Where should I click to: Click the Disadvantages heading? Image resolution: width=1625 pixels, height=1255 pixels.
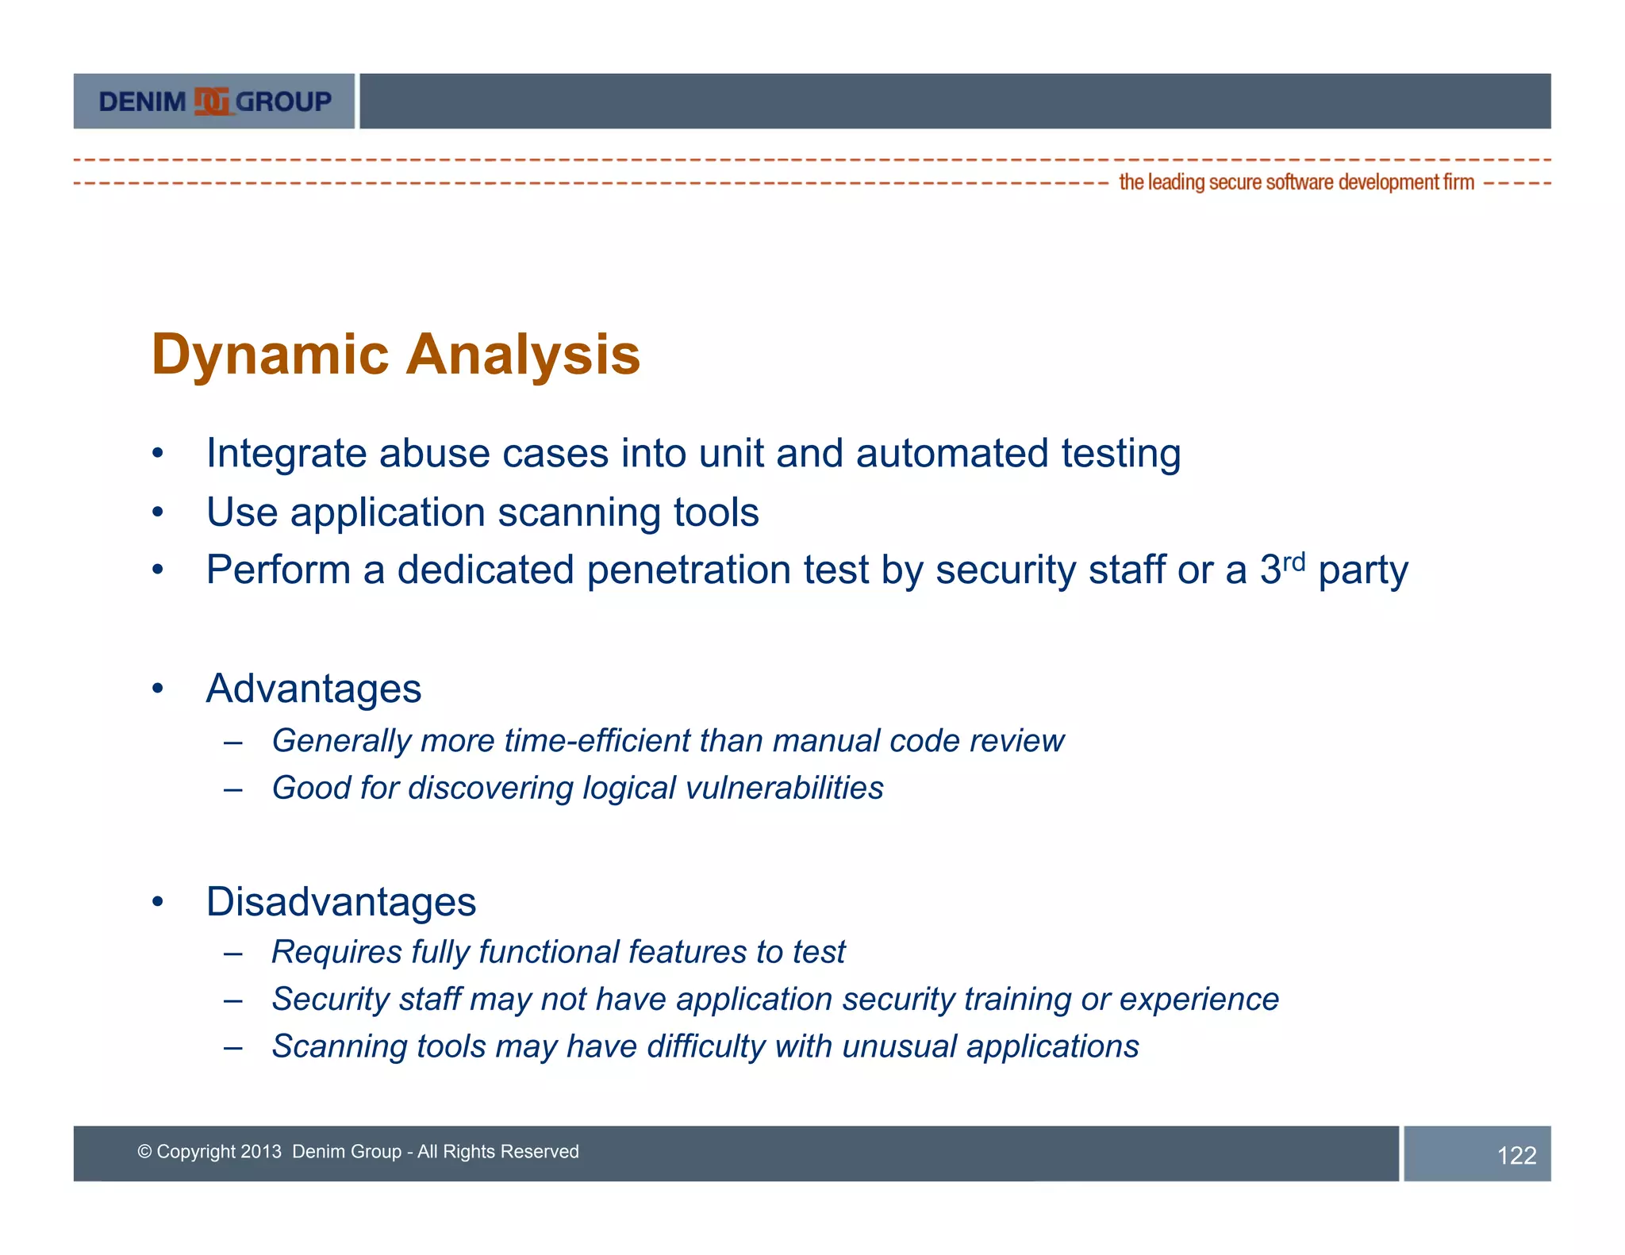(340, 902)
